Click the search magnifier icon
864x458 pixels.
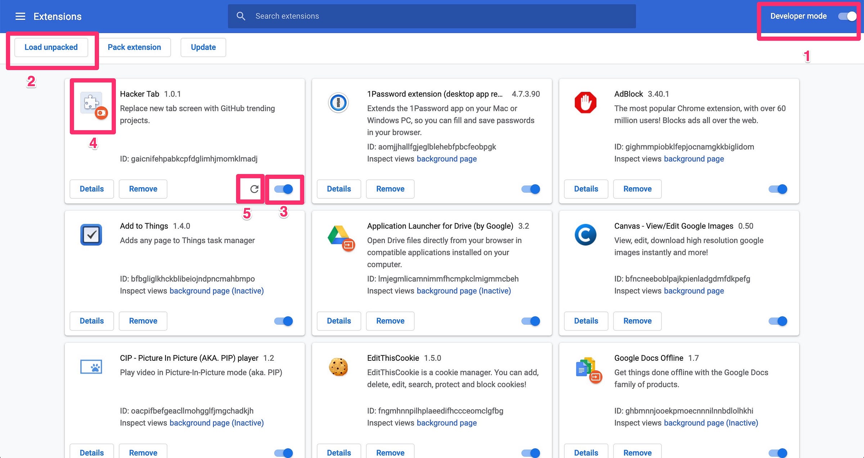point(241,16)
